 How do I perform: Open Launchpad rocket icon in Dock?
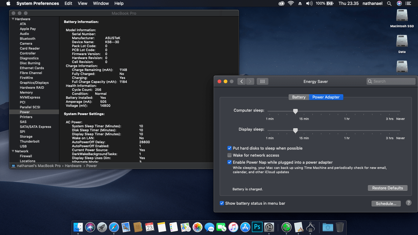[102, 227]
